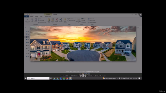Screen dimensions: 166x93
Task: Minimize the Explorer window
Action: point(132,14)
